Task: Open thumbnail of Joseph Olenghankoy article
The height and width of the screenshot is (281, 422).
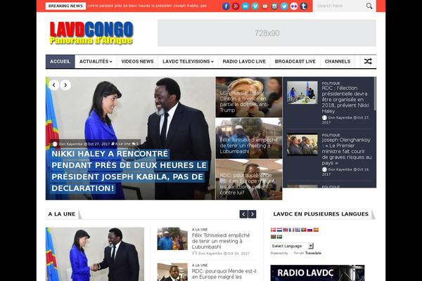Action: pos(302,145)
